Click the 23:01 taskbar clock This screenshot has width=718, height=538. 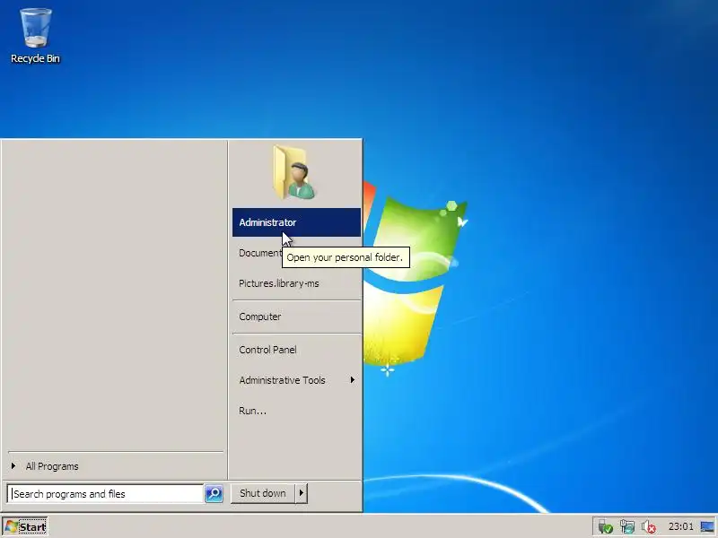pos(681,526)
